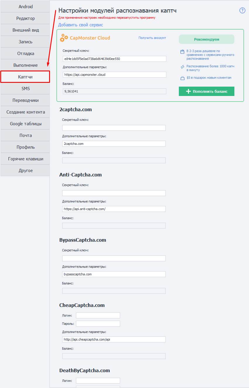Click the Рекомендуем badge
Screen dimensions: 249x388
pyautogui.click(x=206, y=39)
